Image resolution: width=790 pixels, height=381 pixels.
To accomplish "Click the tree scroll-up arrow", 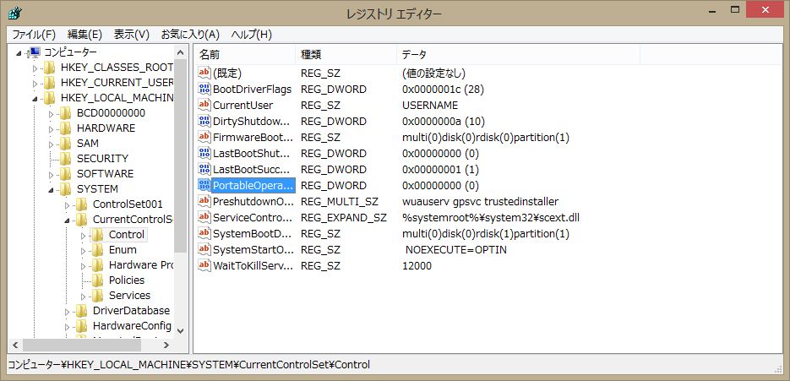I will click(x=181, y=52).
